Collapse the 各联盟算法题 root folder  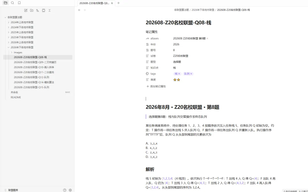[x=5, y=17]
